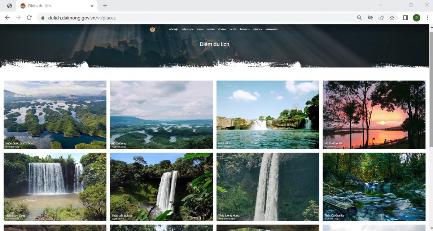Open the side panel icon
Image resolution: width=433 pixels, height=231 pixels.
coord(406,17)
